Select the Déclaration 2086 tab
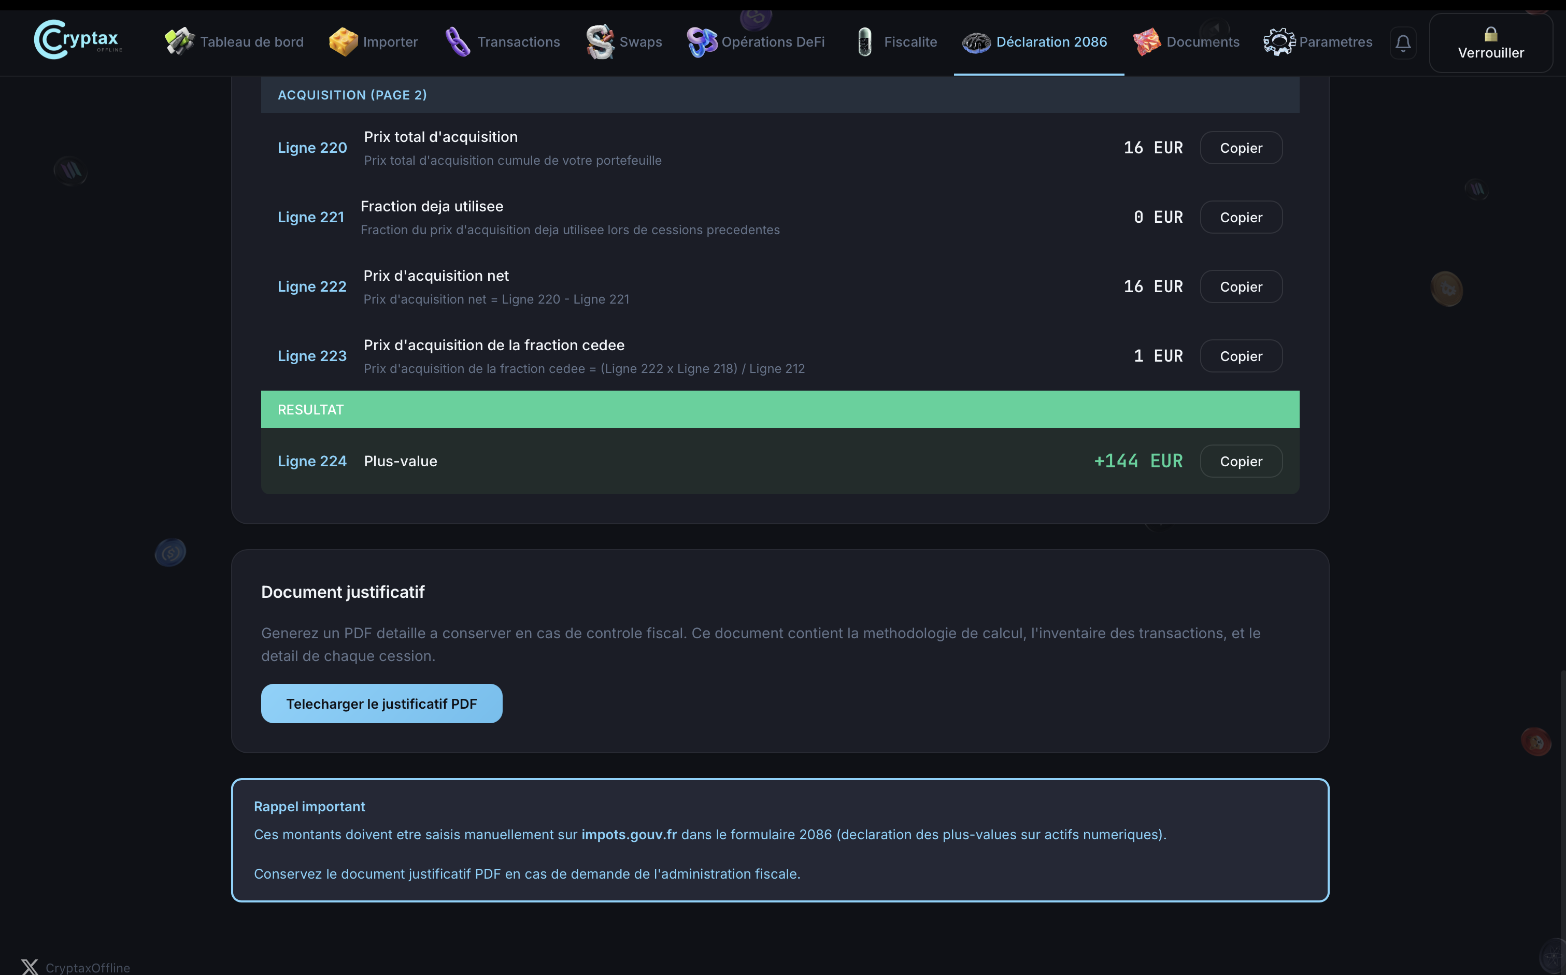 coord(1039,42)
